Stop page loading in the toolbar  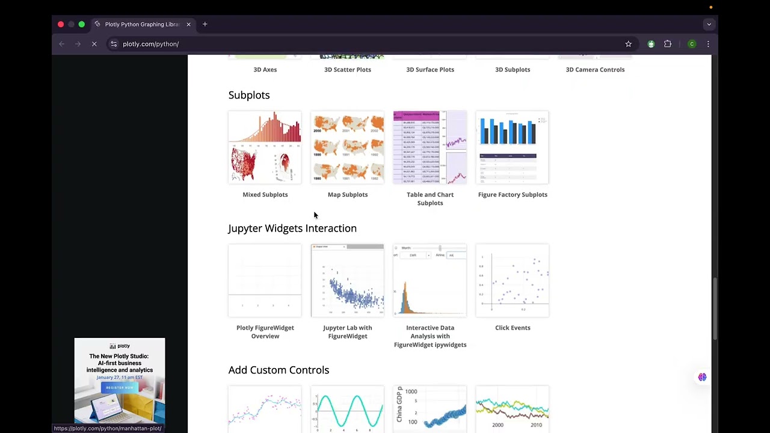tap(94, 44)
